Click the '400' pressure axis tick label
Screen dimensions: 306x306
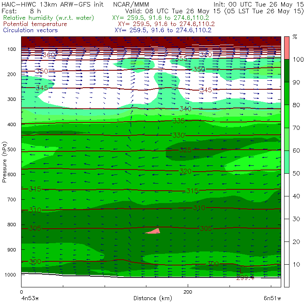click(12, 124)
